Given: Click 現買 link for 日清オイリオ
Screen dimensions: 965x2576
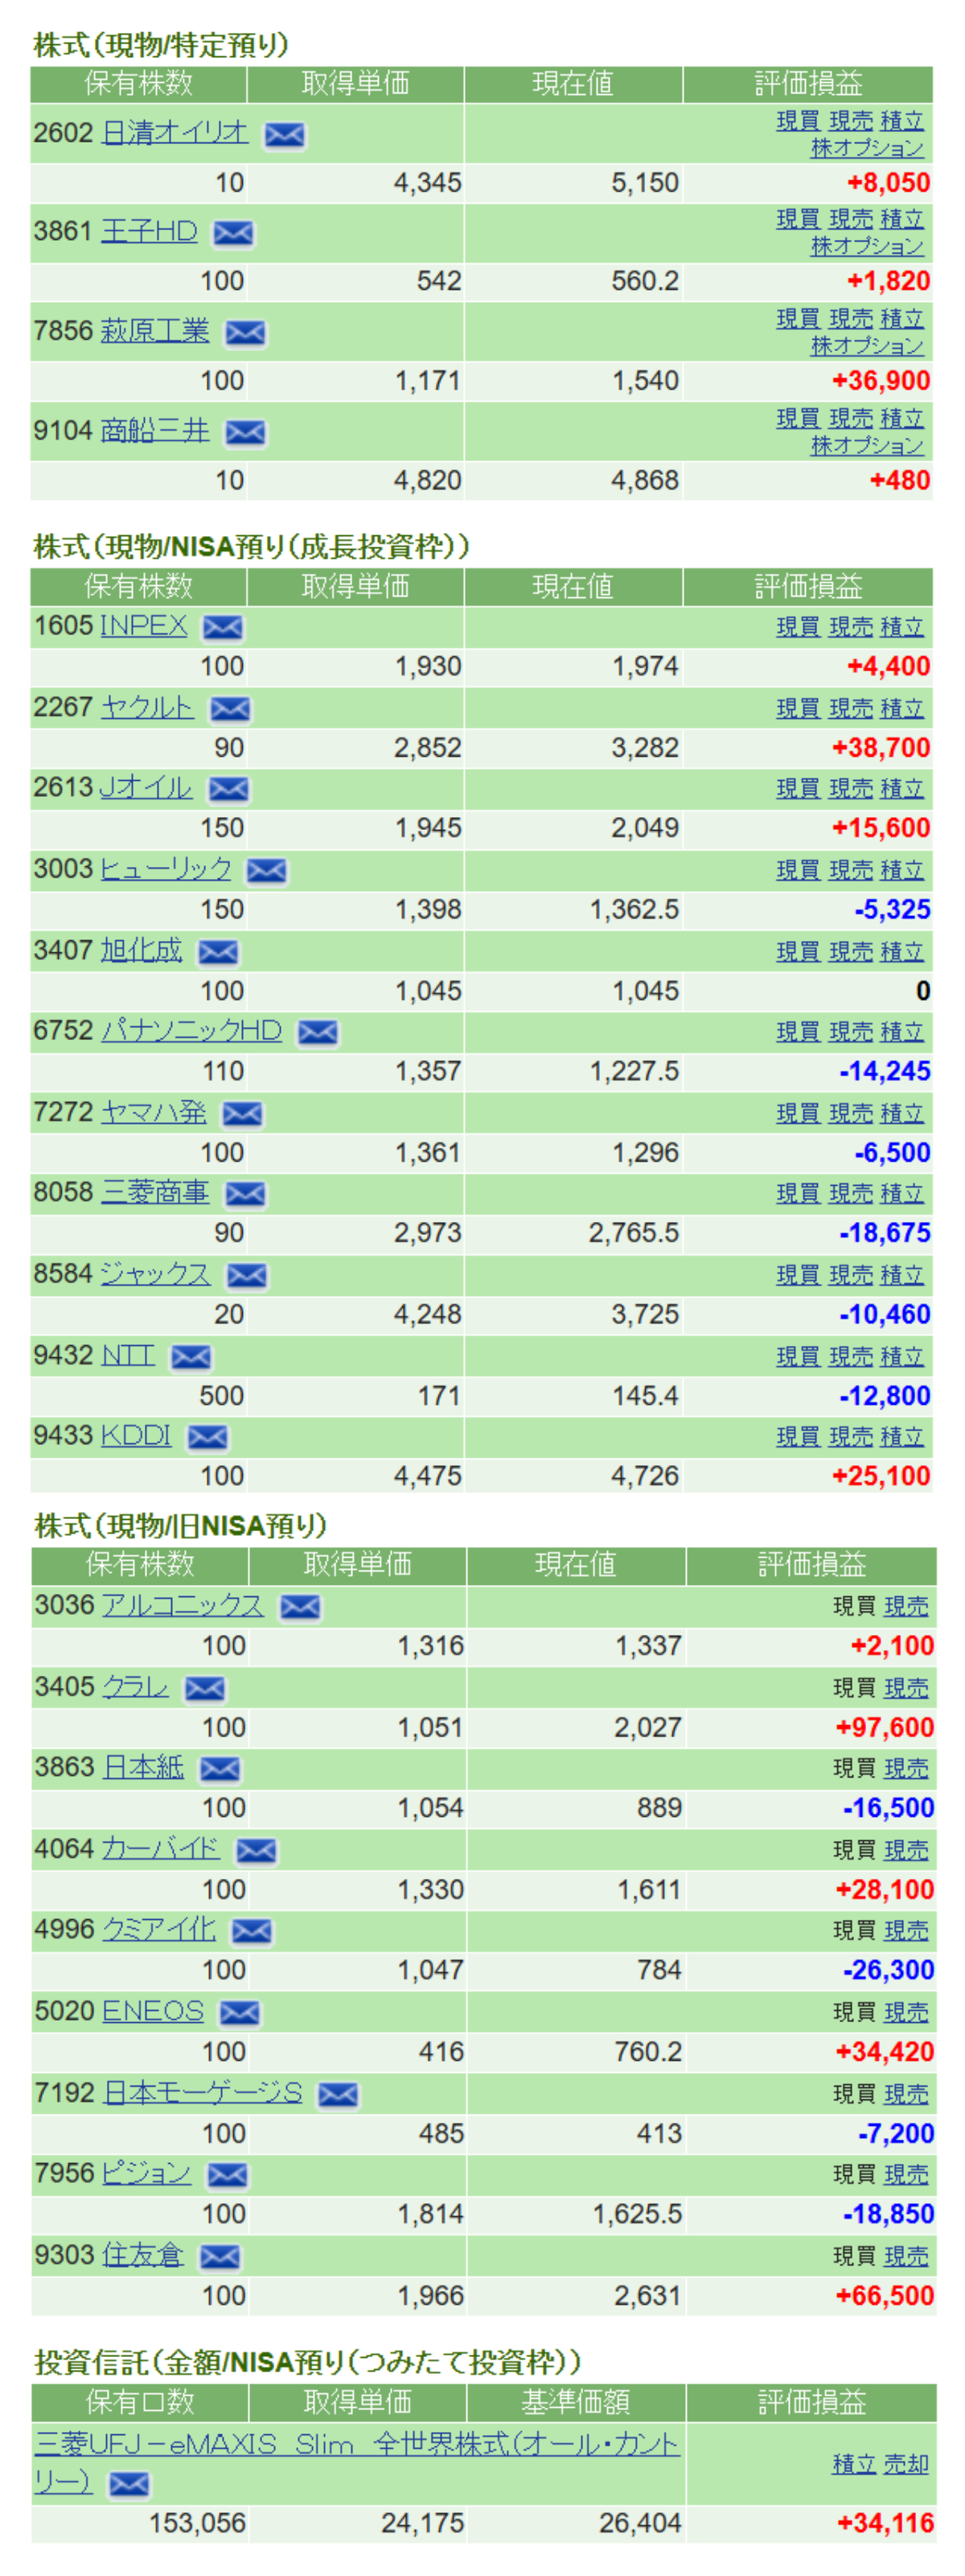Looking at the screenshot, I should (x=797, y=121).
